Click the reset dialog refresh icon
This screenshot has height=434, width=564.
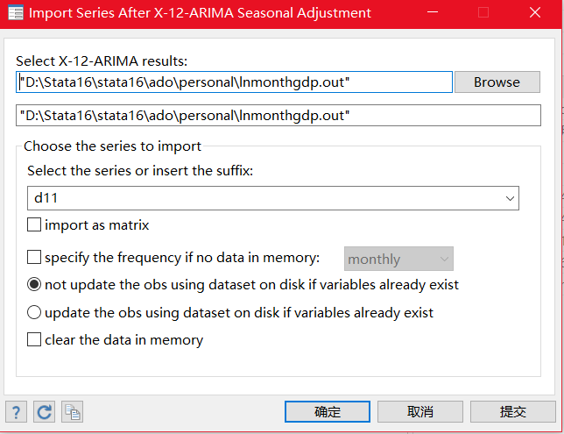44,411
